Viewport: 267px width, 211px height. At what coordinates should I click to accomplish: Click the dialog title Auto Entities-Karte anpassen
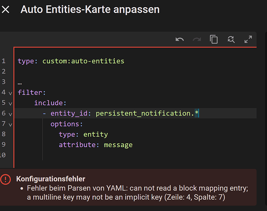click(90, 9)
